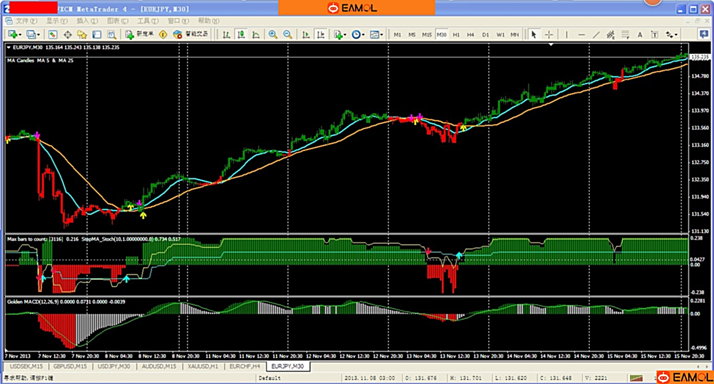This screenshot has height=384, width=714.
Task: Click the MetaEditor yellow diamond icon
Action: tap(163, 34)
